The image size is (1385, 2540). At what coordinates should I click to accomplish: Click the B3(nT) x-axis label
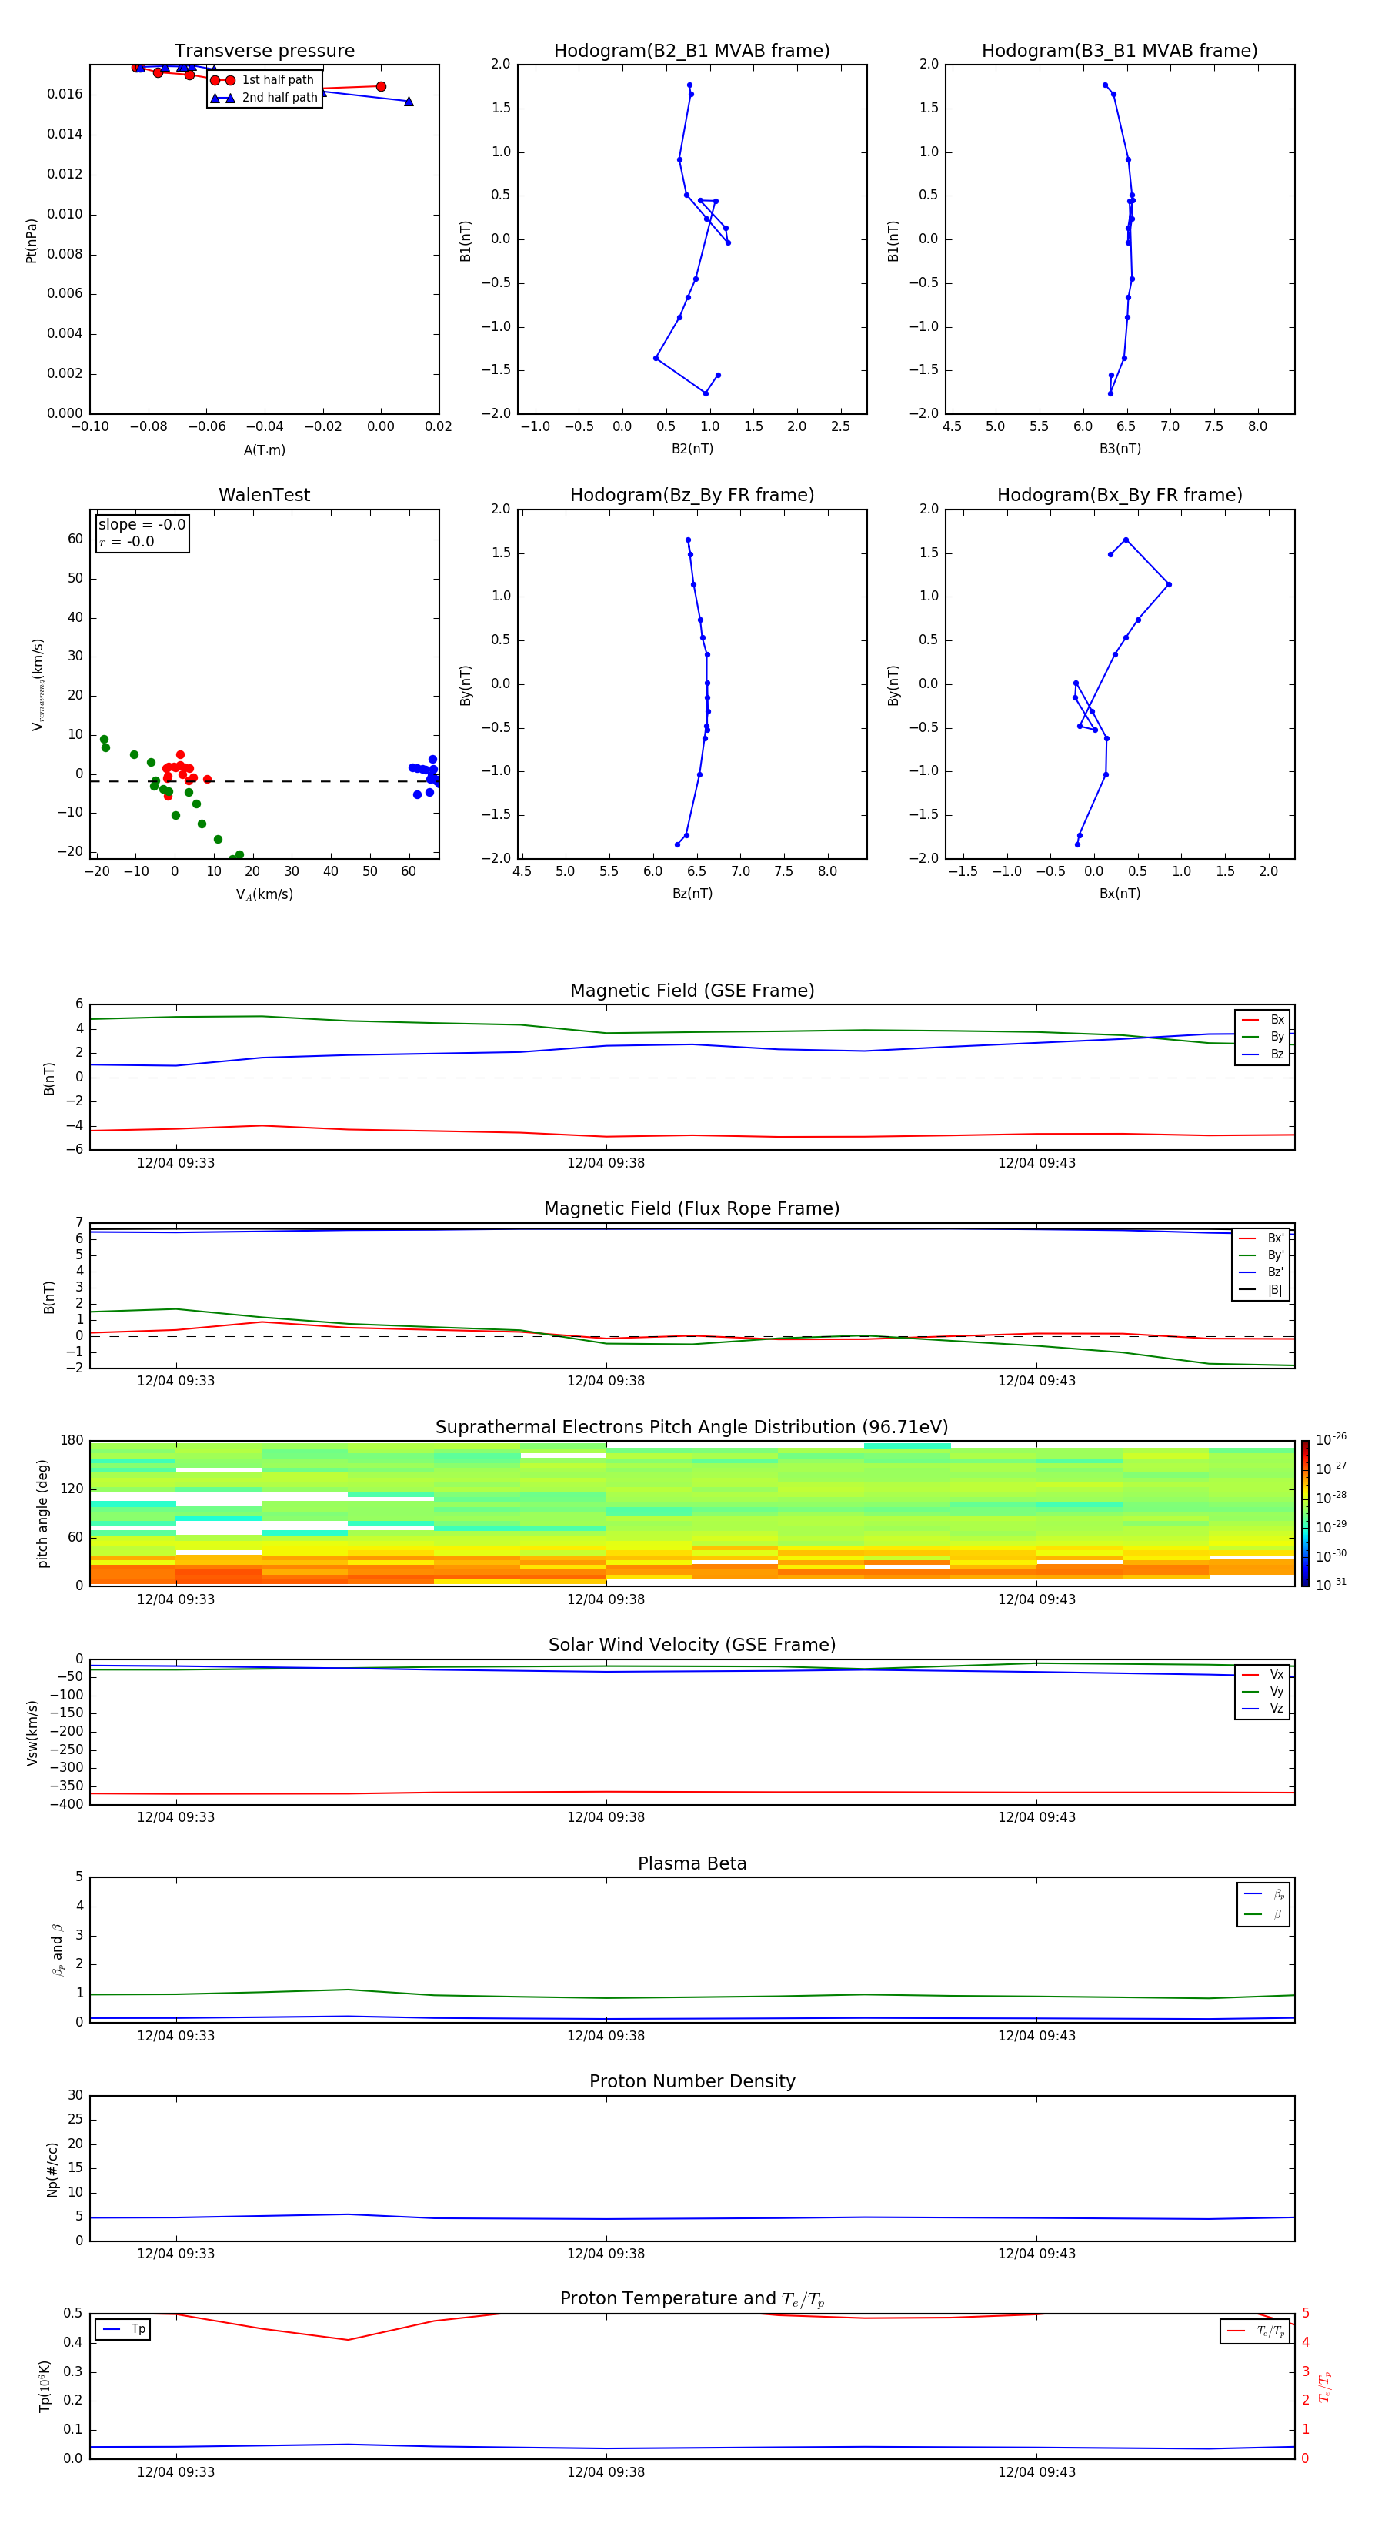pyautogui.click(x=1120, y=449)
